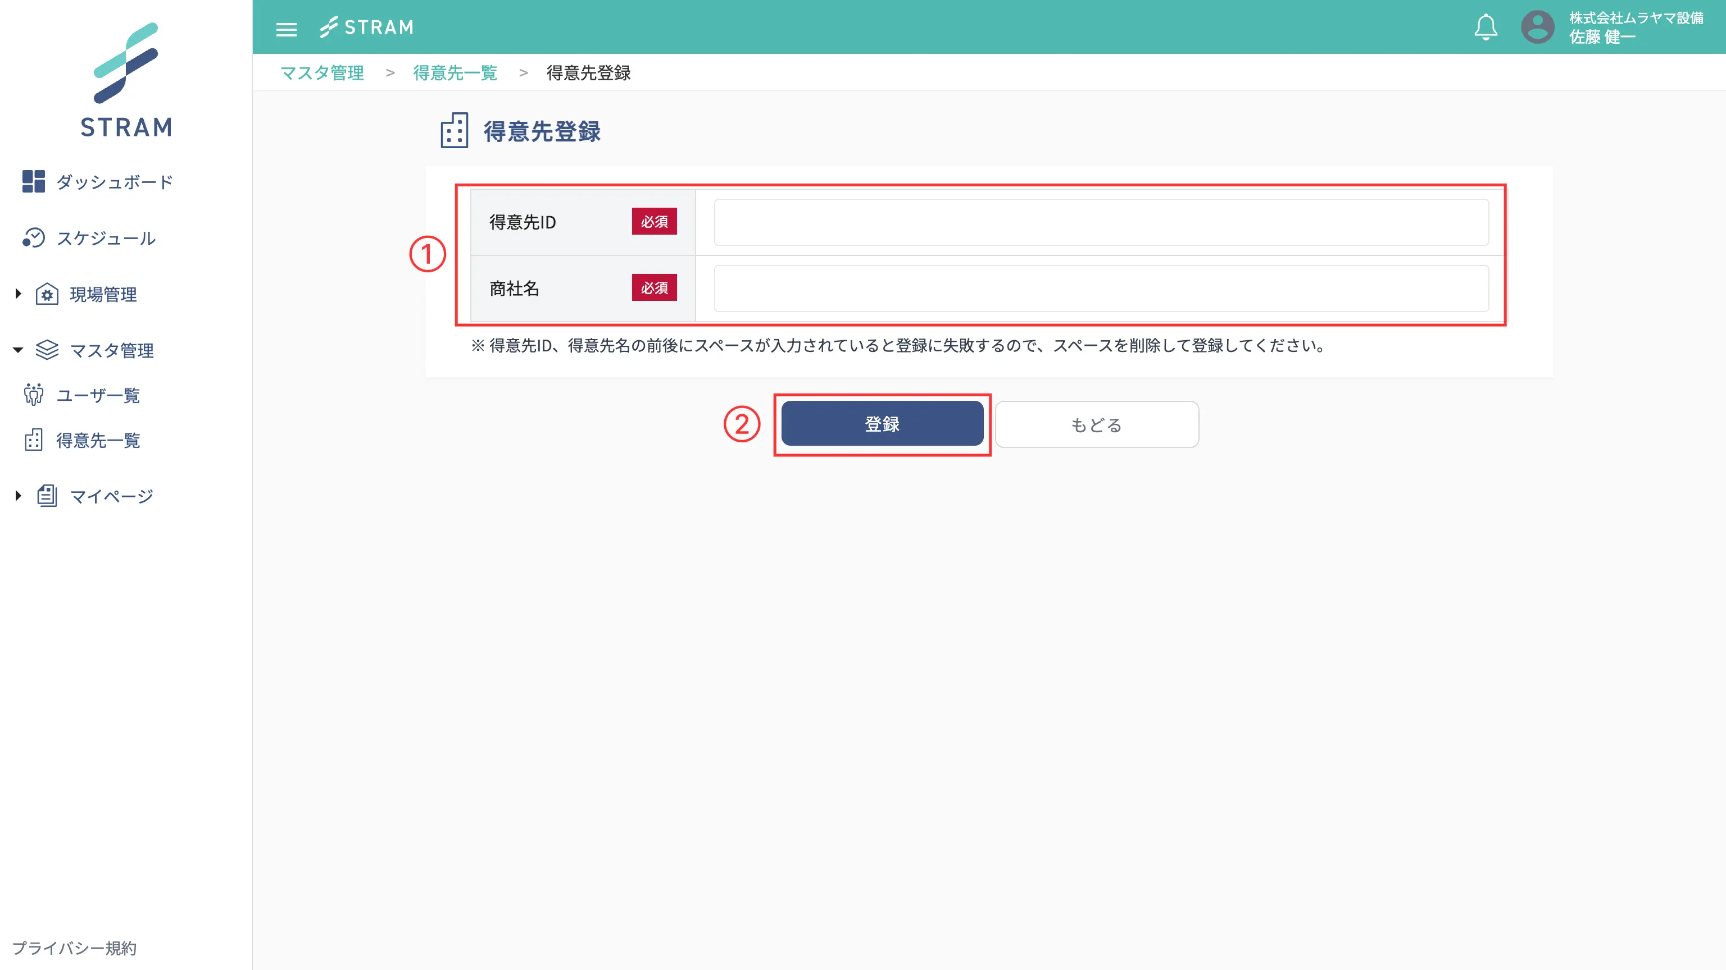Screen dimensions: 1726x970
Task: Select the ユーザー一覧 people icon
Action: tap(34, 395)
